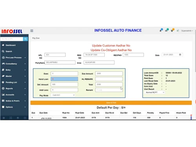The width and height of the screenshot is (196, 147).
Task: Click the Pending List question icon
Action: 3,82
